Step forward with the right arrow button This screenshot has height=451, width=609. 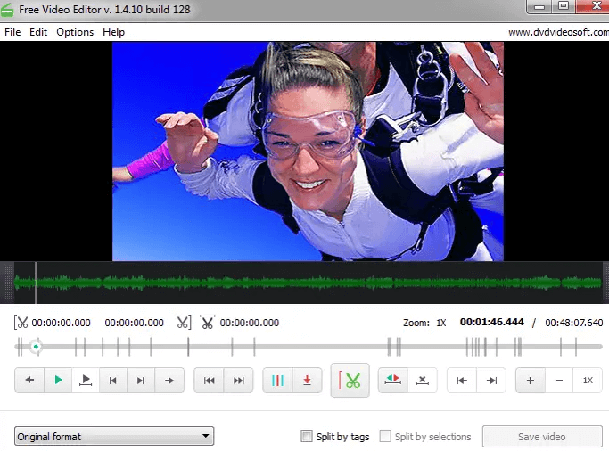tap(169, 380)
